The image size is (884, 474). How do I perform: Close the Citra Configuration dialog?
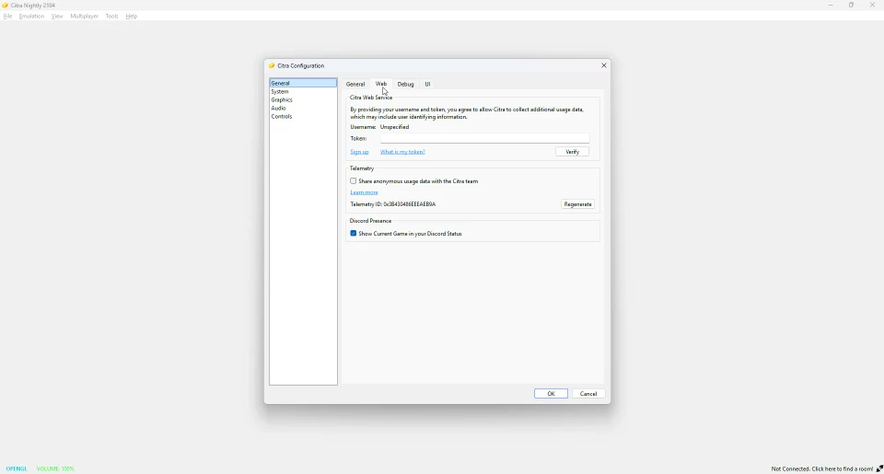(x=604, y=65)
